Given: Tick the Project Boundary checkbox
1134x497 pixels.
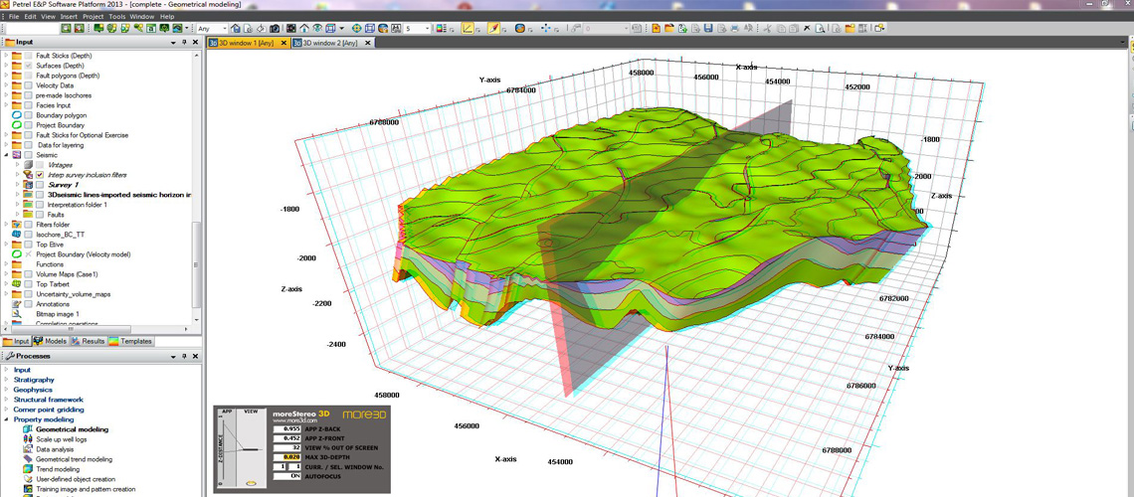Looking at the screenshot, I should click(x=28, y=125).
